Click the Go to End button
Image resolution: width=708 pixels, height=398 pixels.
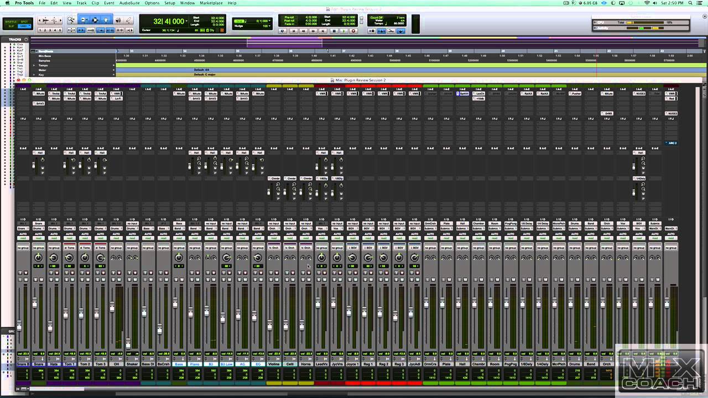323,31
